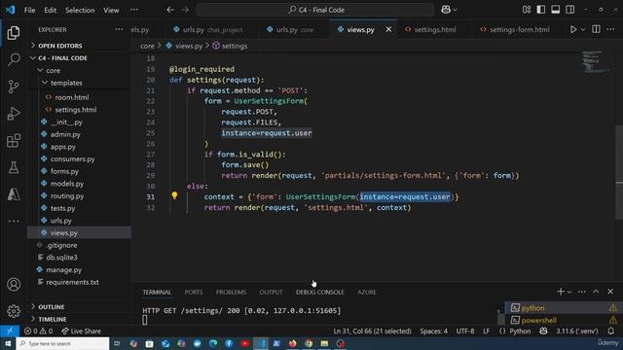623x350 pixels.
Task: Click the Copilot icon in title bar
Action: pyautogui.click(x=446, y=10)
